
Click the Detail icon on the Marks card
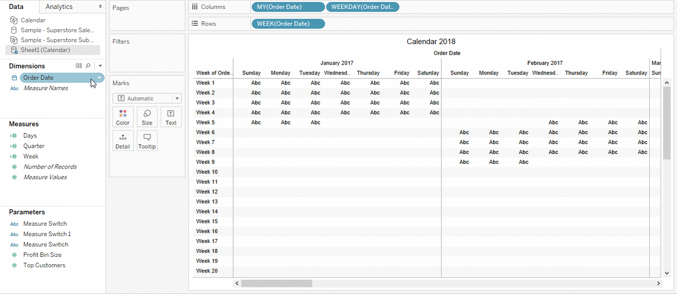[123, 140]
